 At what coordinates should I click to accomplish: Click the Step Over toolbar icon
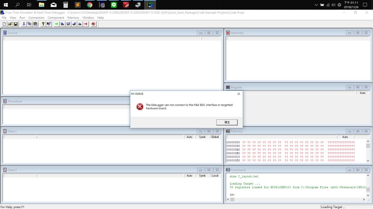pyautogui.click(x=68, y=24)
